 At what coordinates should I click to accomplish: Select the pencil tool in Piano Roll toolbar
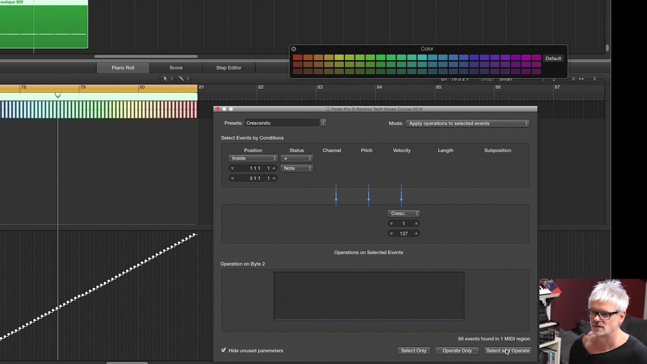tap(181, 78)
